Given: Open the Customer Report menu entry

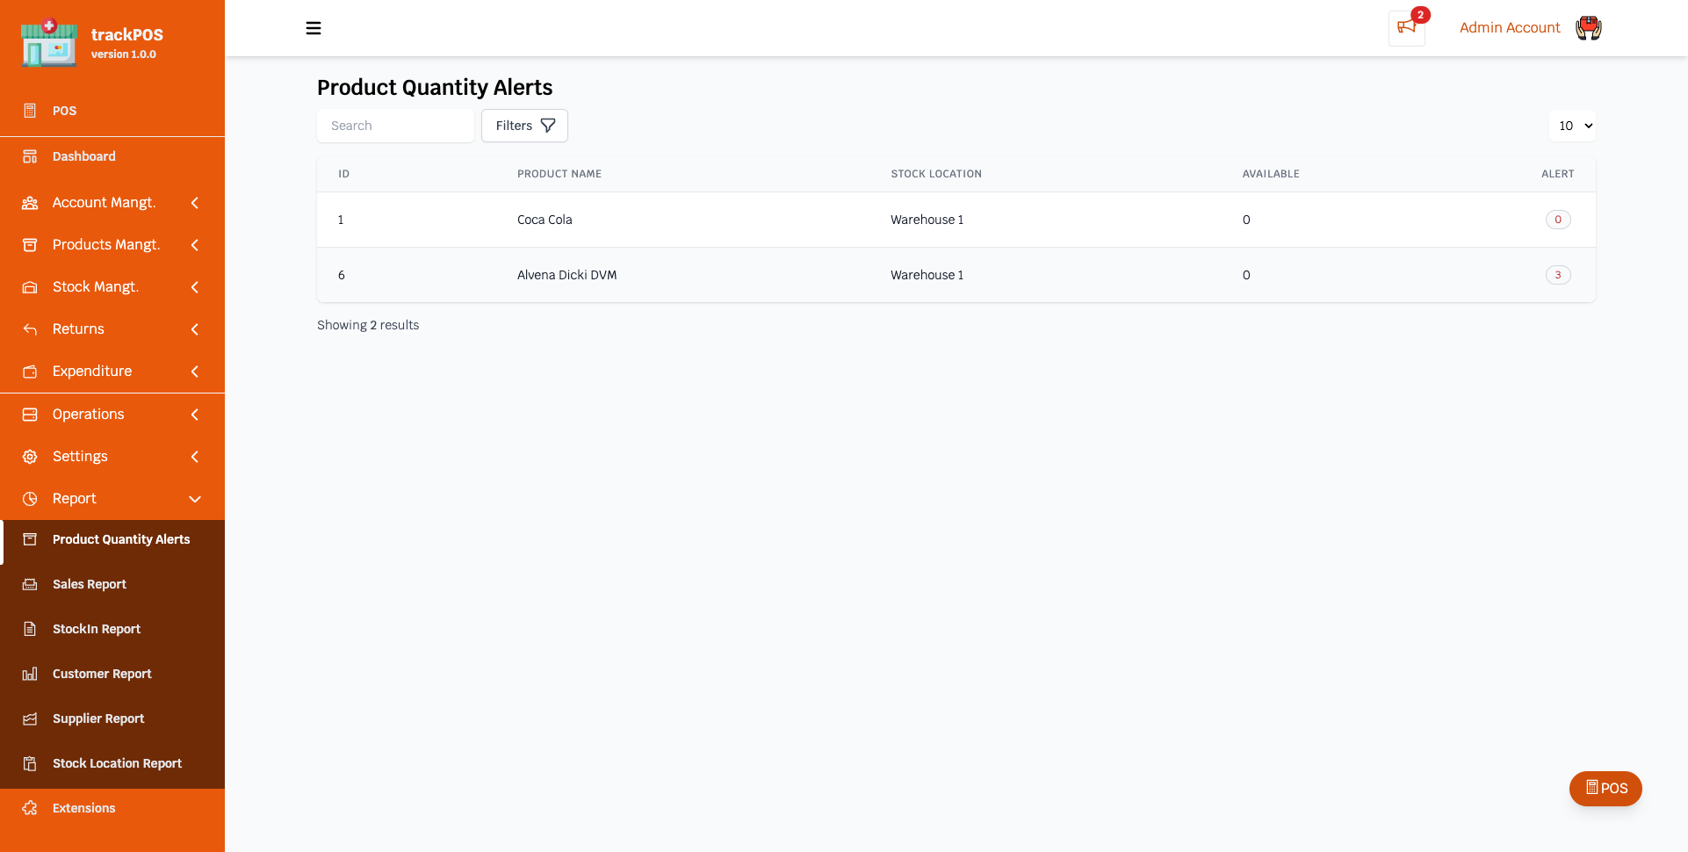Looking at the screenshot, I should 102,674.
